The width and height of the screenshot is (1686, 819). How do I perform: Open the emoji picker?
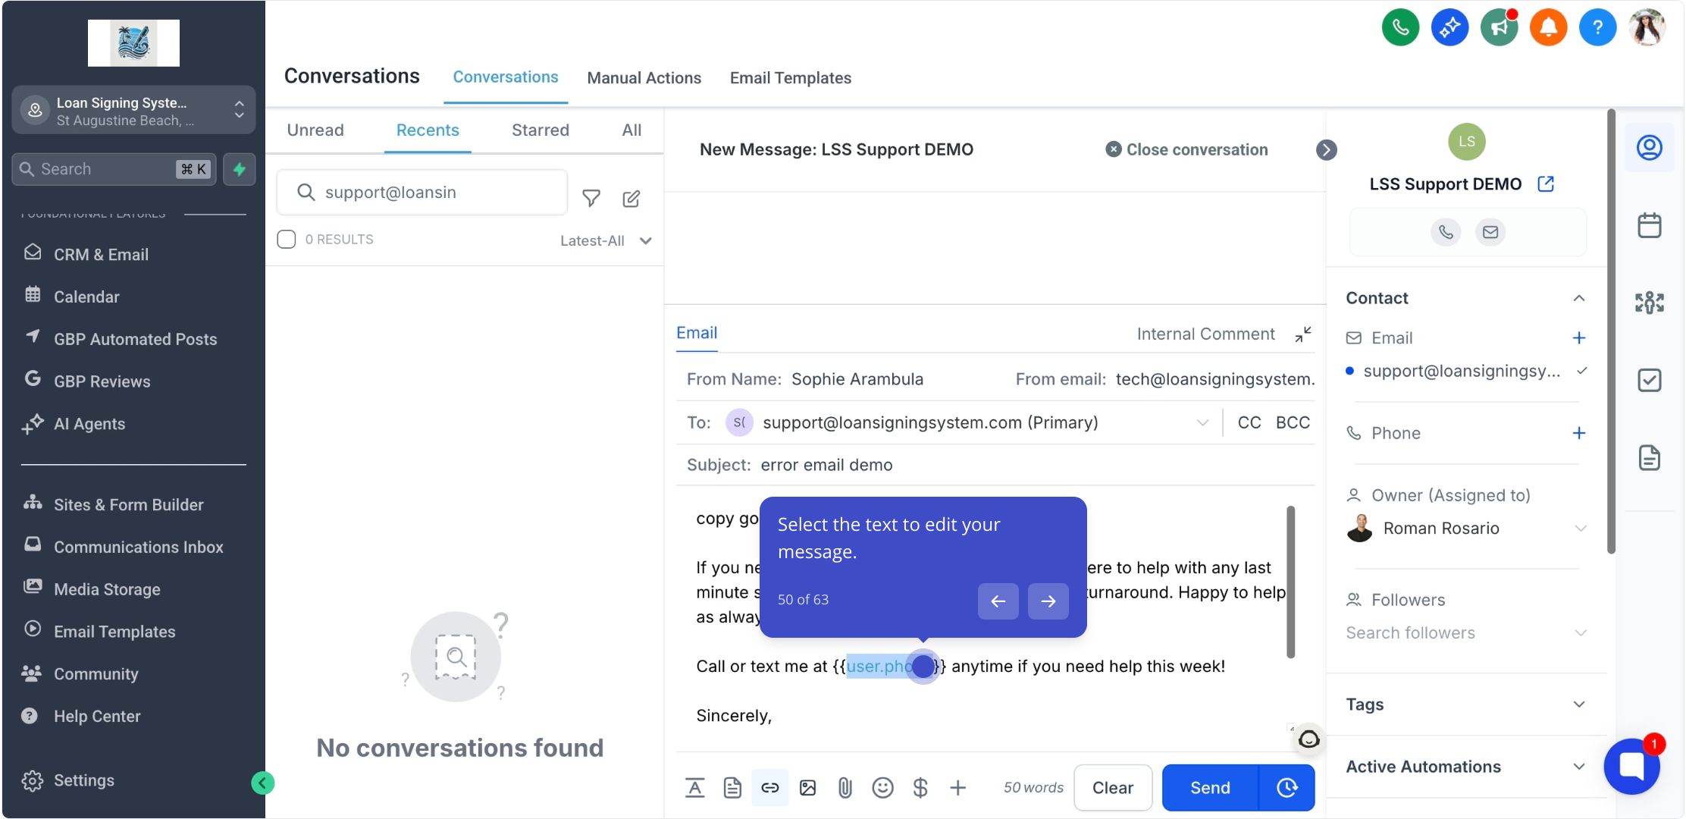pyautogui.click(x=882, y=788)
